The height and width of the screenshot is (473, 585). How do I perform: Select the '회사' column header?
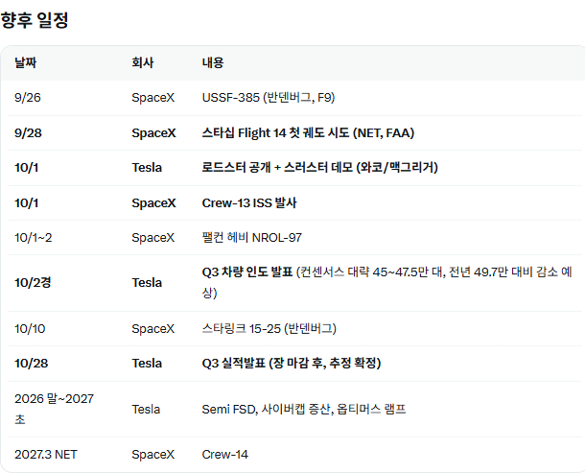click(143, 62)
